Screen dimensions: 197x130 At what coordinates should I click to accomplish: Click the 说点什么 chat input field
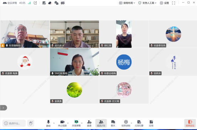(14, 123)
